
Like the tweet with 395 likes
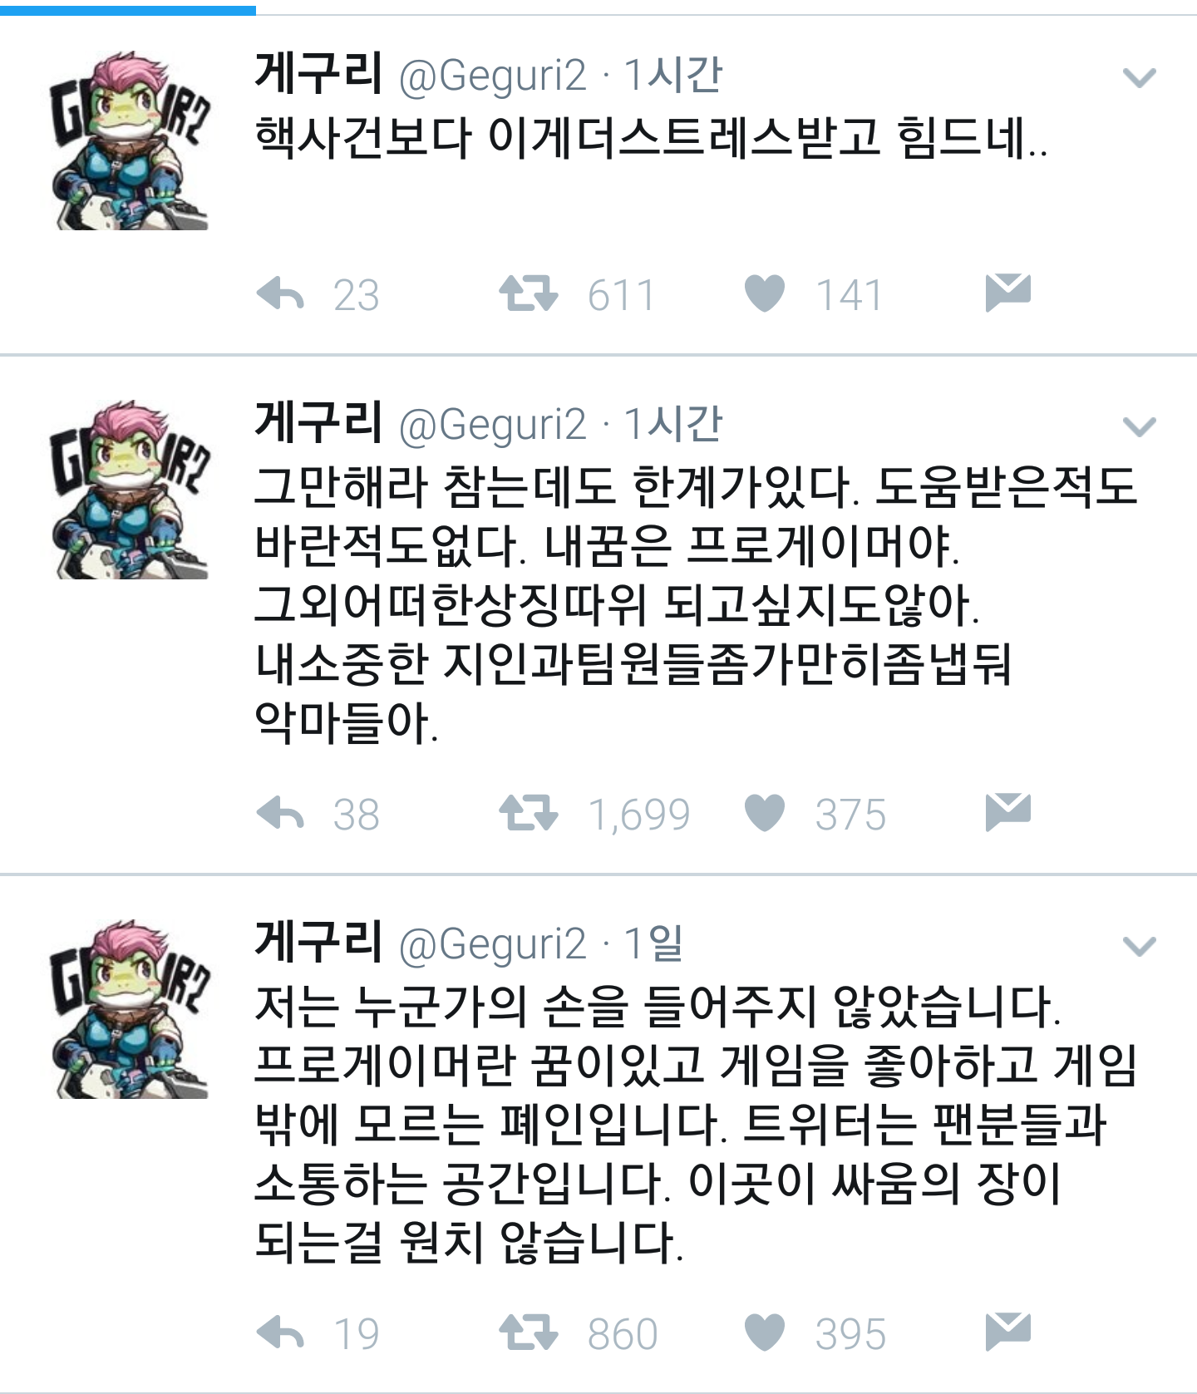(x=765, y=1333)
